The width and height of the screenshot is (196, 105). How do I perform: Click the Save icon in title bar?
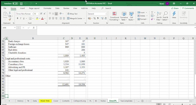(21, 4)
